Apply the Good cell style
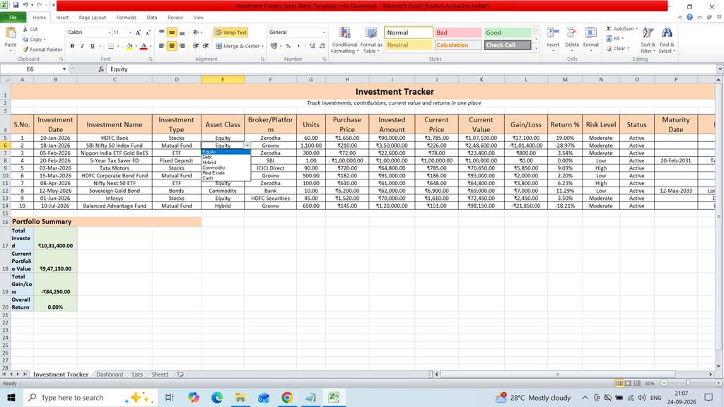This screenshot has height=407, width=724. coord(508,33)
